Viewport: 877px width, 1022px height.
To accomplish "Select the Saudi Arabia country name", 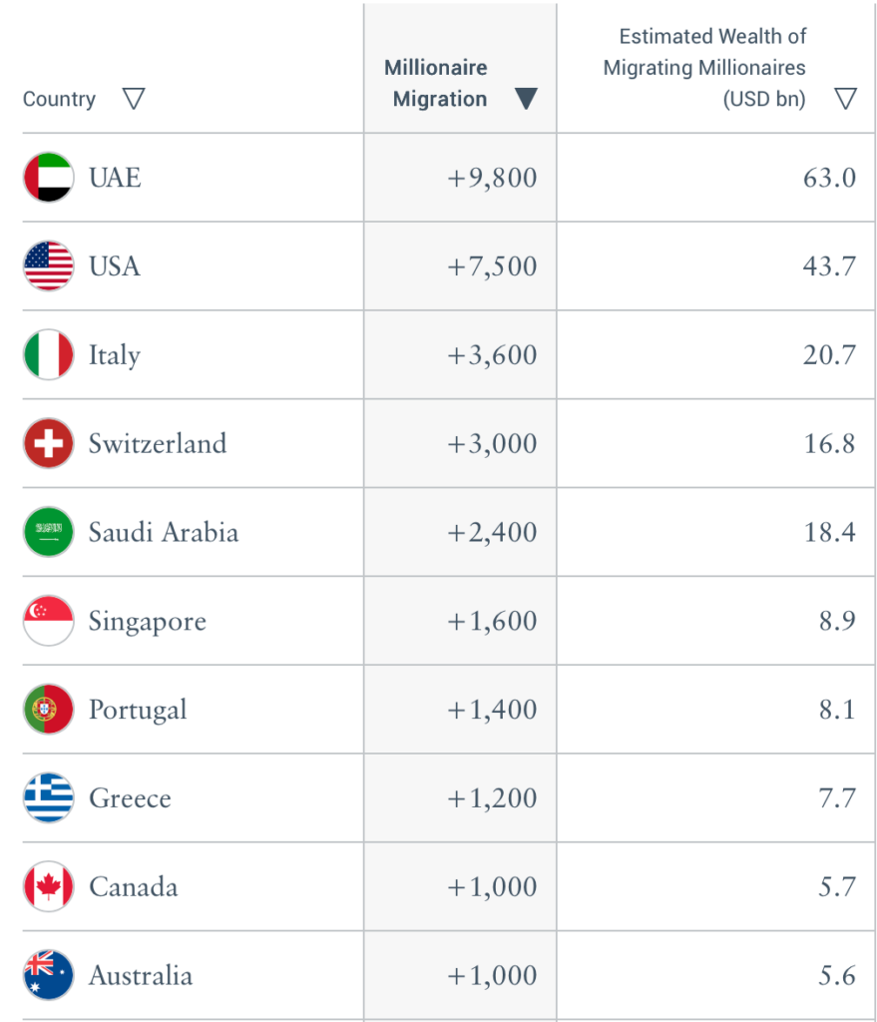I will coord(164,532).
